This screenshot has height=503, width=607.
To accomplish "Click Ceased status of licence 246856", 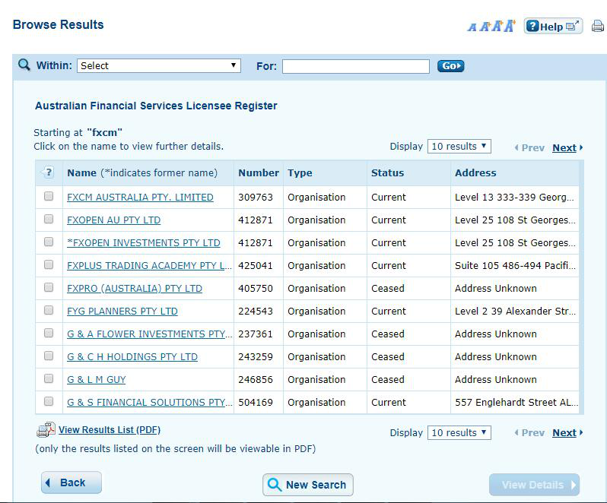I will pyautogui.click(x=387, y=380).
